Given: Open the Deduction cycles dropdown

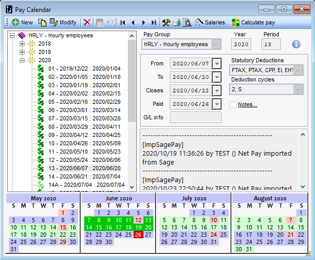Looking at the screenshot, I should pyautogui.click(x=298, y=89).
